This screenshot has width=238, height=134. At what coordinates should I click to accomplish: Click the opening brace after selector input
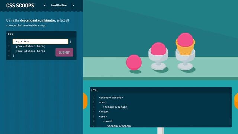70,41
